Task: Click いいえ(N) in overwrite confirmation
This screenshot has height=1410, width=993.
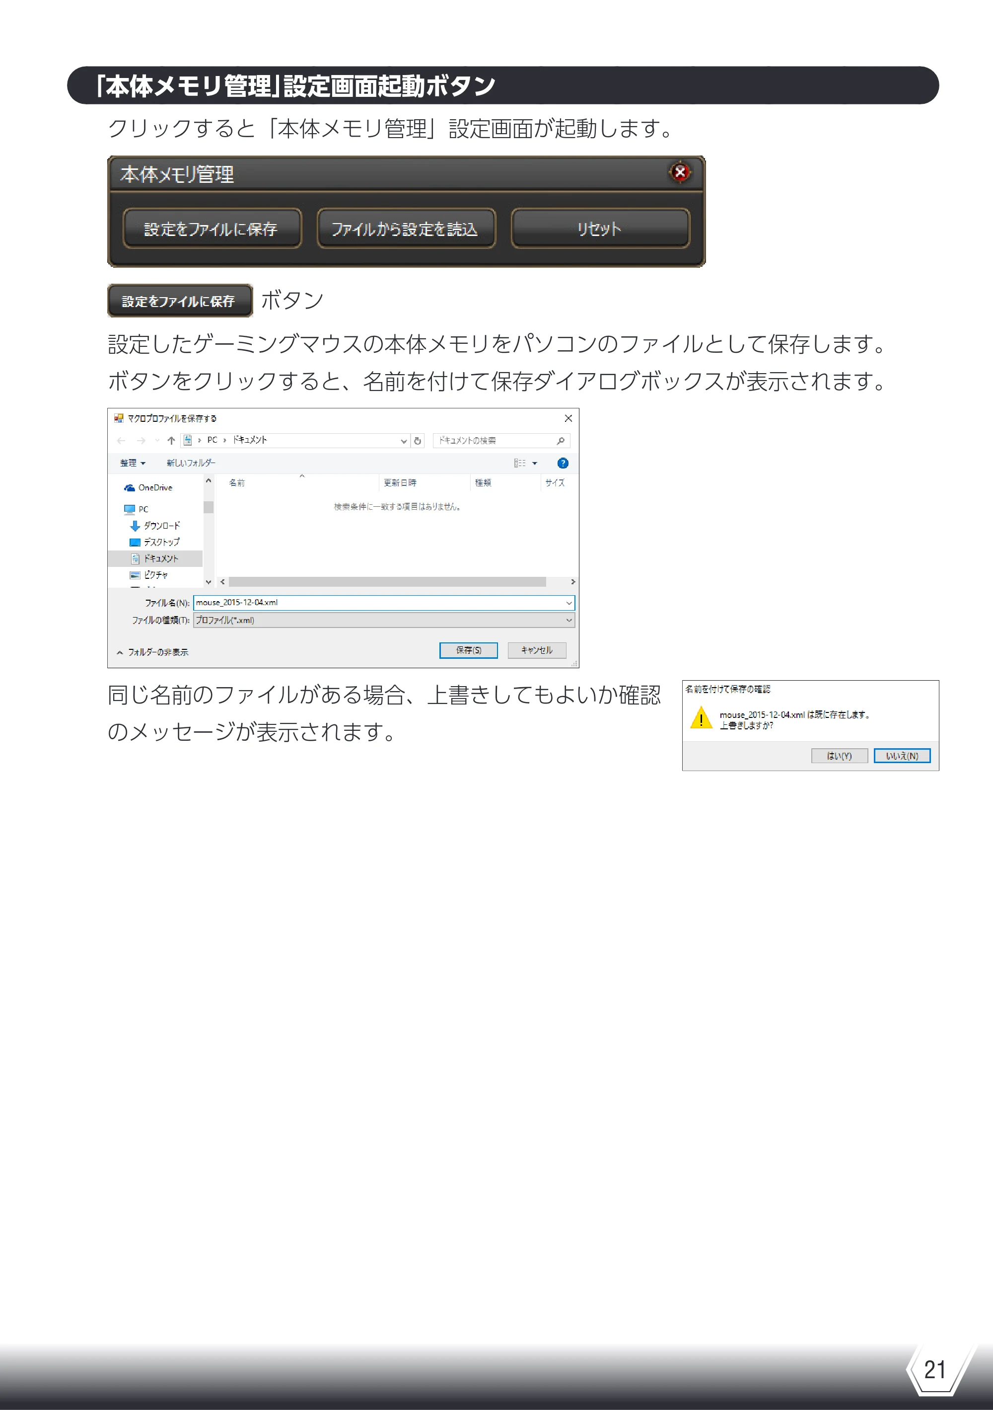Action: tap(902, 756)
